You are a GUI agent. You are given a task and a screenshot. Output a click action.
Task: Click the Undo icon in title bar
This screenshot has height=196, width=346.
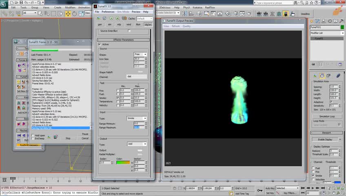point(26,2)
